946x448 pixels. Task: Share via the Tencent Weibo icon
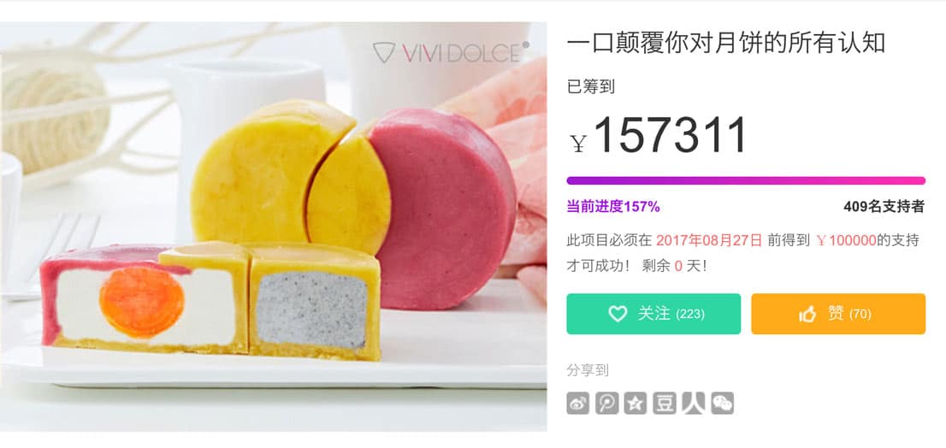tap(607, 403)
